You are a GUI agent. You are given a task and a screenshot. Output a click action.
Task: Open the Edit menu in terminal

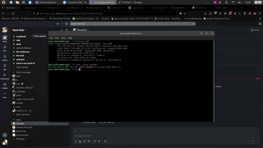(x=57, y=38)
